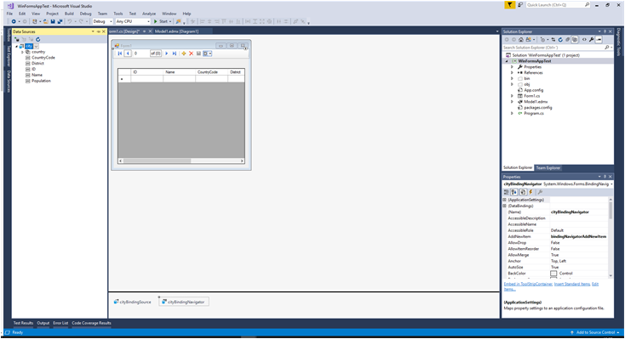Open the Build menu
The image size is (625, 339).
(69, 14)
